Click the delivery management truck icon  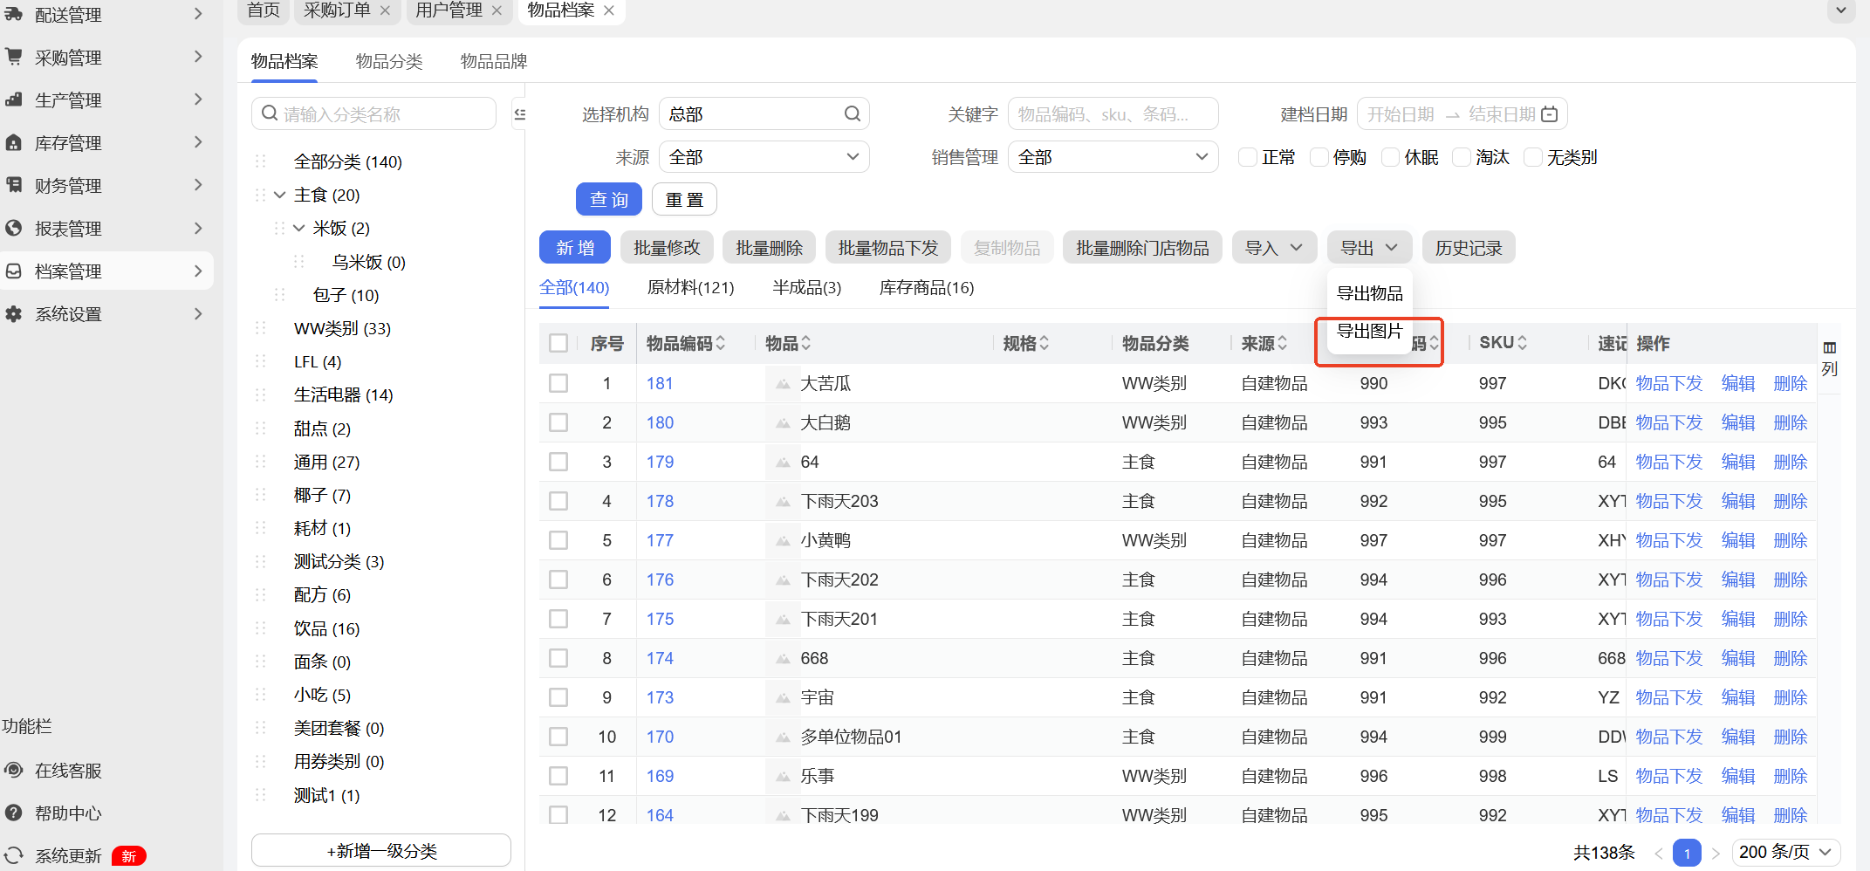point(14,14)
